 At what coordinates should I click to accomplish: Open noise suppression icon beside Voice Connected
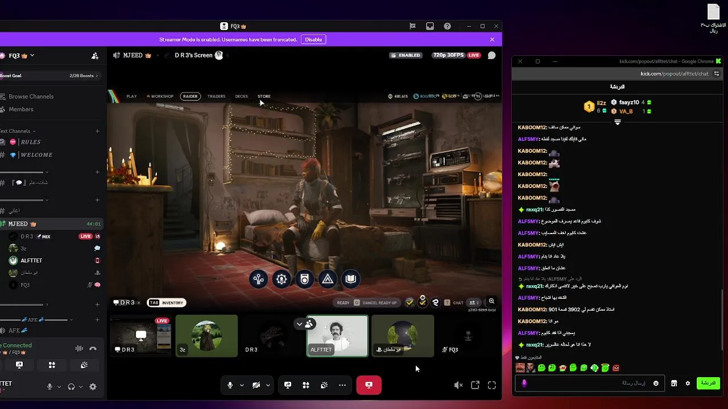pyautogui.click(x=79, y=348)
